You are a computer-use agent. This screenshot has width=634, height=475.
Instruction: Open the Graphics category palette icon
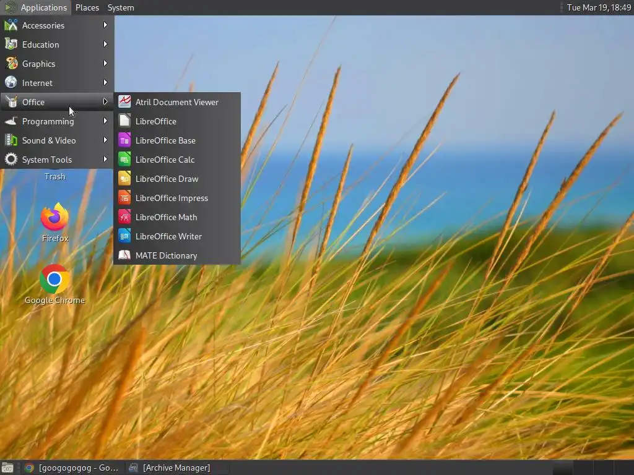(11, 64)
